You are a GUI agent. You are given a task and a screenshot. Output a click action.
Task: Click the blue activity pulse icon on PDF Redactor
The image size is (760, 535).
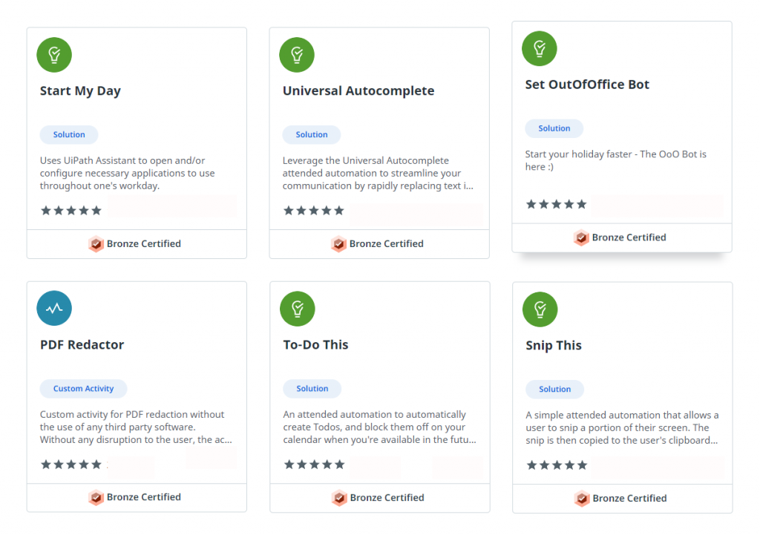tap(54, 308)
